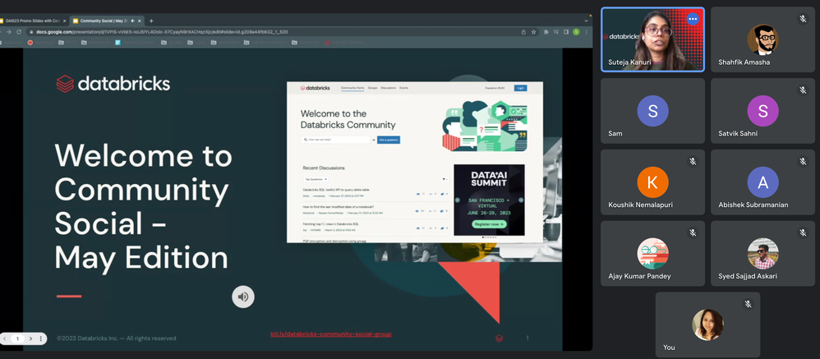Bookmark the page with the star icon

(535, 31)
